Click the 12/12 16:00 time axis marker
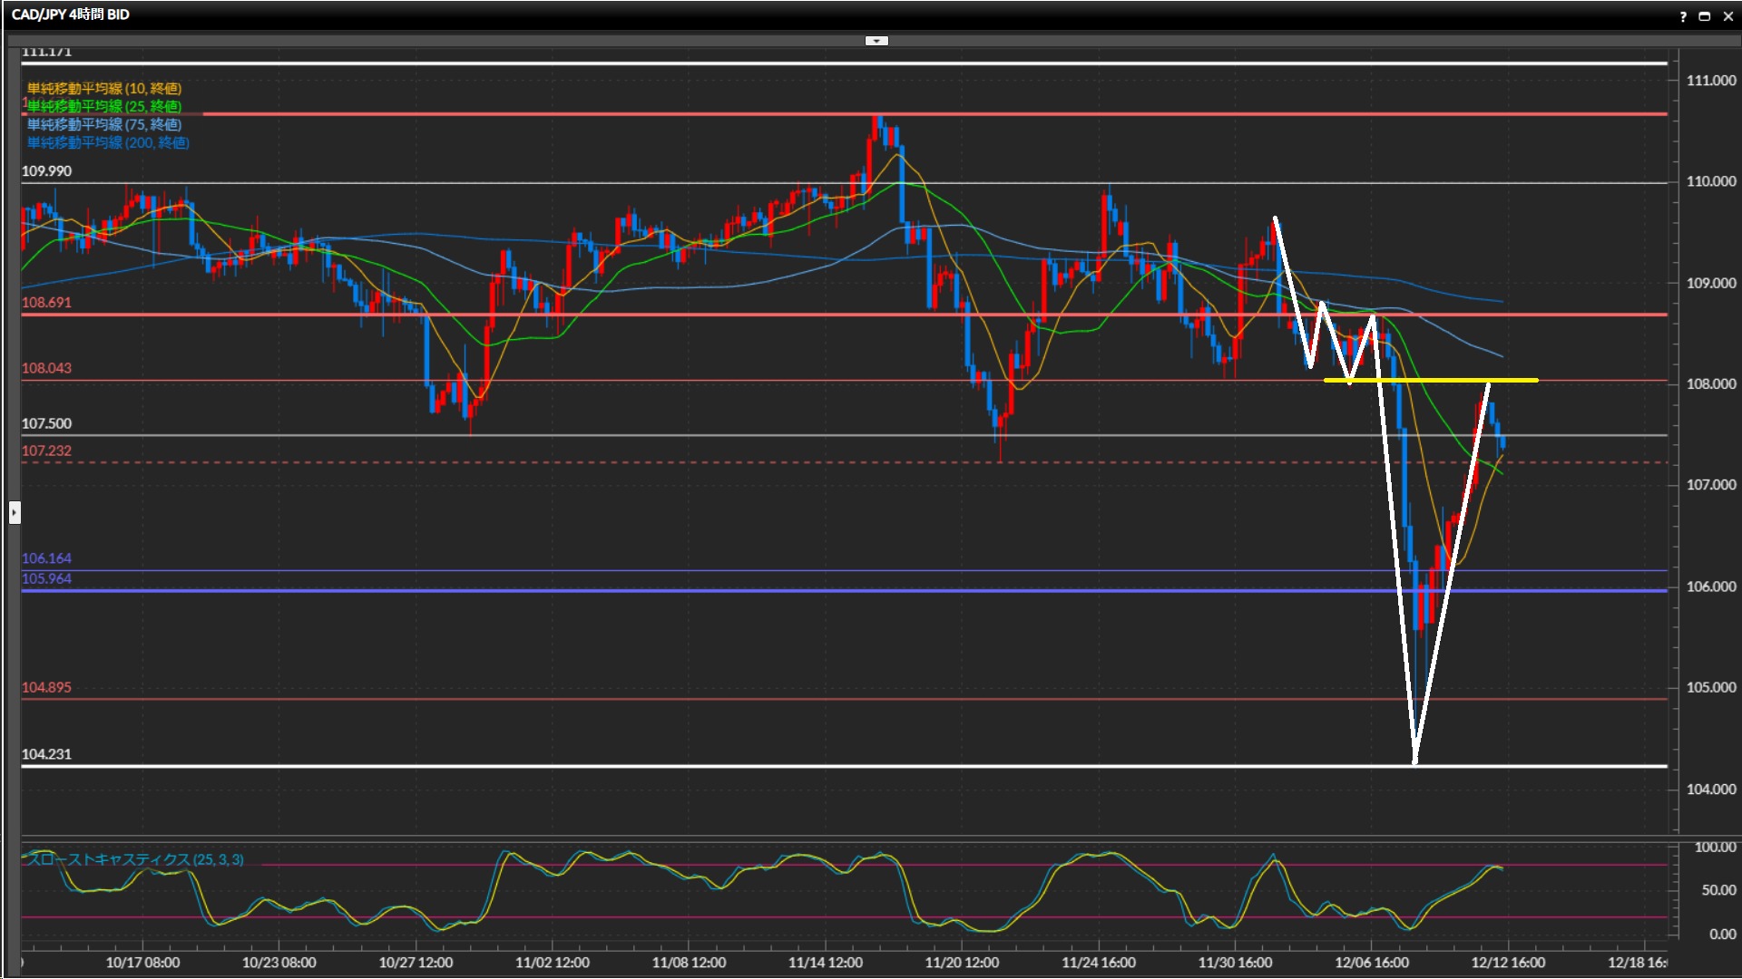This screenshot has height=979, width=1742. pyautogui.click(x=1507, y=963)
